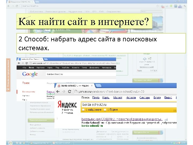Screen dimensions: 193x145
Task: Click Поиск in Google top bar
Action: [31, 68]
